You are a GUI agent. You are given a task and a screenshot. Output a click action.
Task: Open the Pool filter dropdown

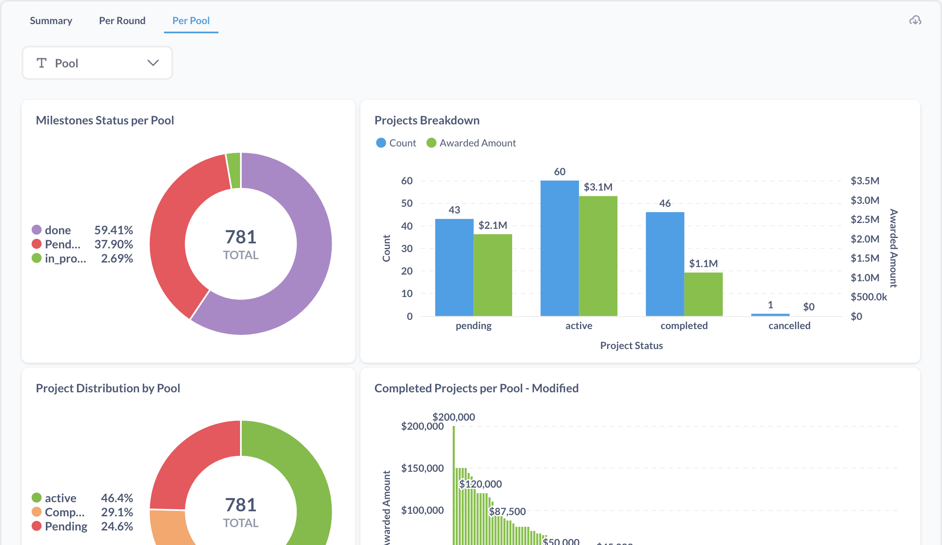point(97,63)
